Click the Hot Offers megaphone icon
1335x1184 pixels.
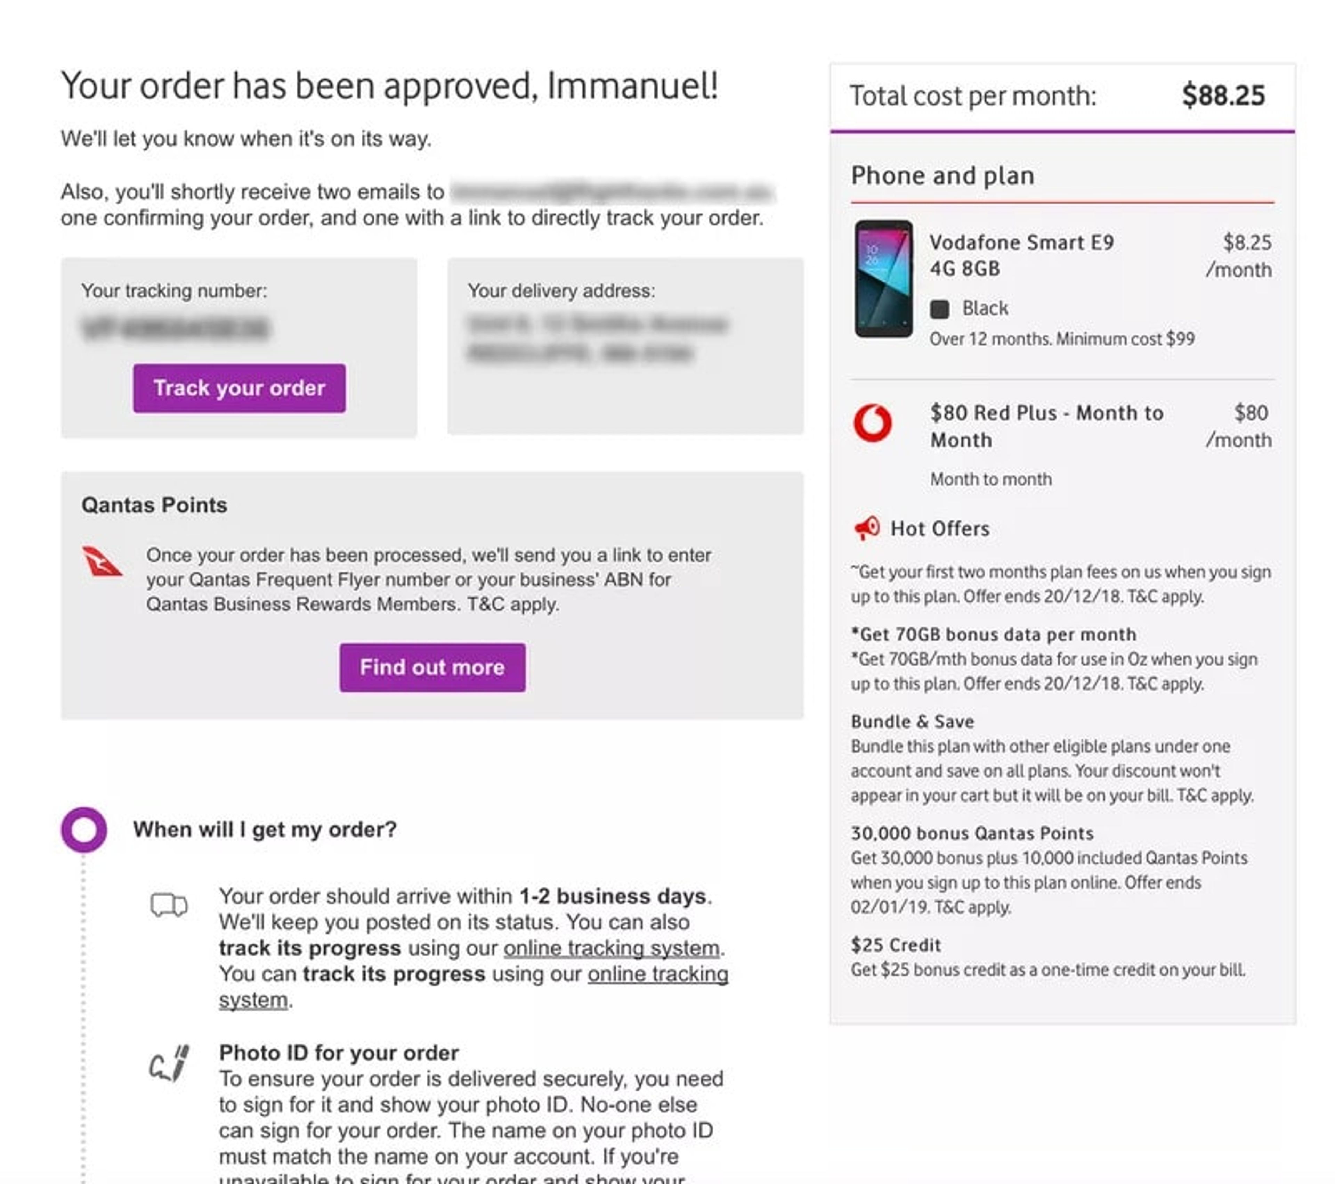(867, 528)
